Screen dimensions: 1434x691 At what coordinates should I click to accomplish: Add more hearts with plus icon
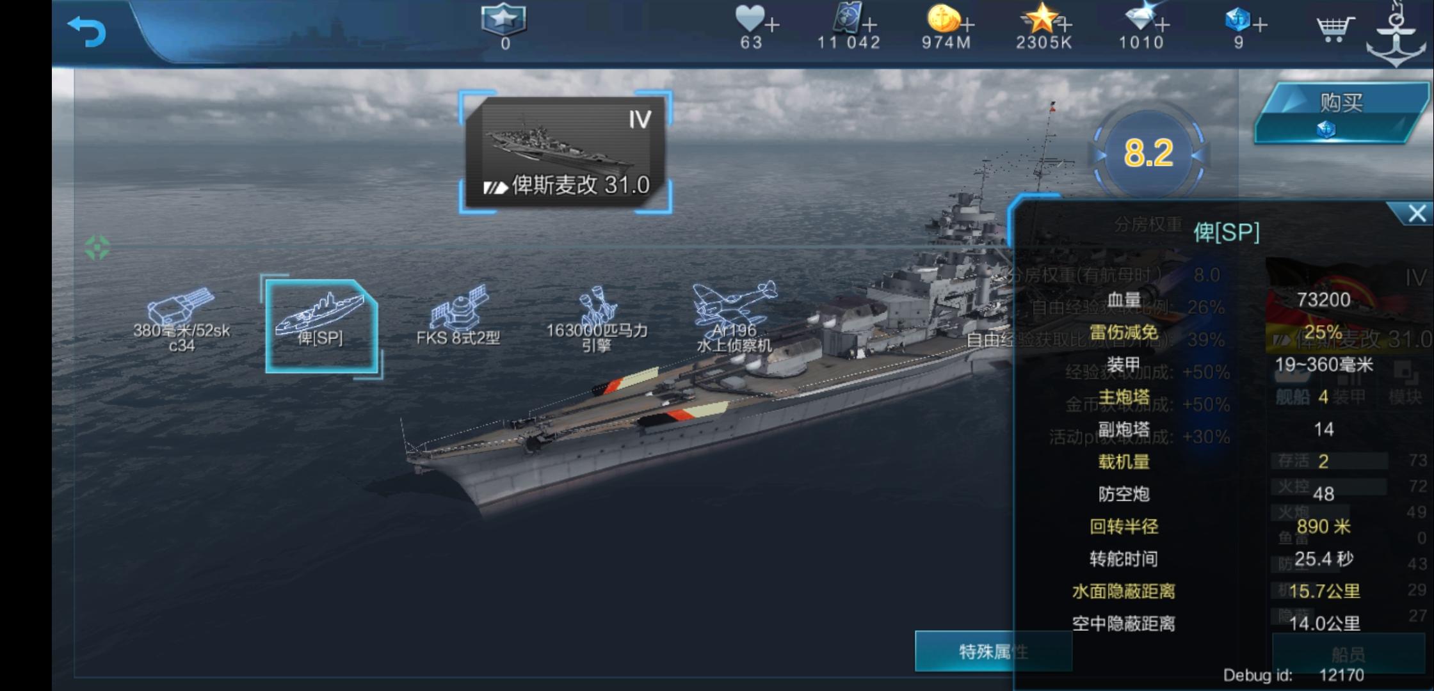click(772, 26)
